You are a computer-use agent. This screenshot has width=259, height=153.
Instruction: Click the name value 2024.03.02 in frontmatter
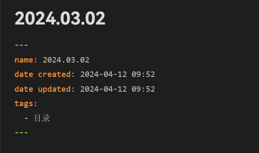66,60
